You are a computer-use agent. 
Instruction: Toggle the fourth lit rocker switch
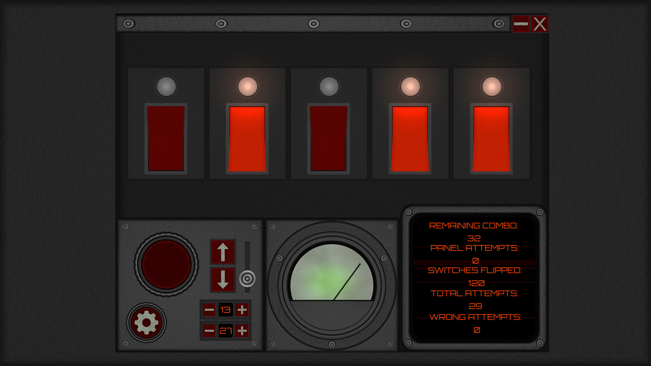(x=410, y=139)
